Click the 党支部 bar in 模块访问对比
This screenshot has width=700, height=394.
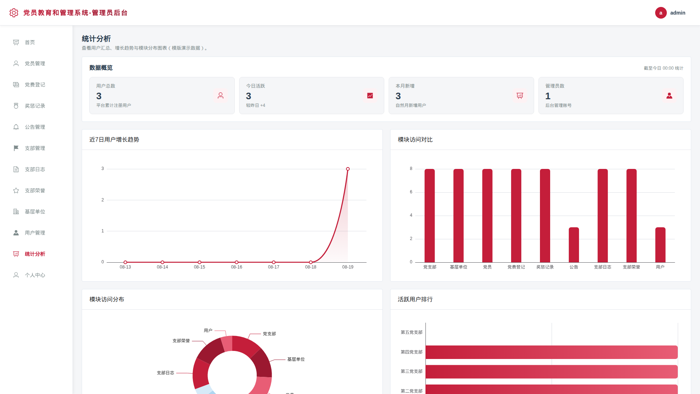pyautogui.click(x=429, y=216)
